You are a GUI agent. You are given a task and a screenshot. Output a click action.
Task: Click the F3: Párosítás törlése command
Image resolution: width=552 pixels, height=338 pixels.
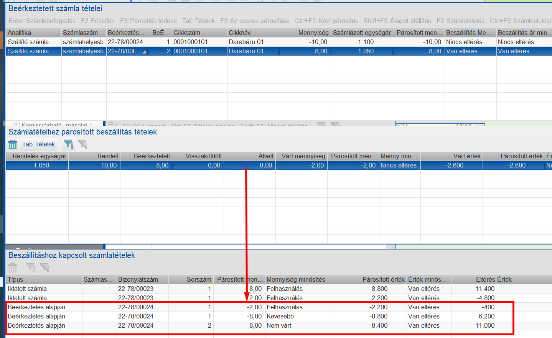(x=148, y=21)
